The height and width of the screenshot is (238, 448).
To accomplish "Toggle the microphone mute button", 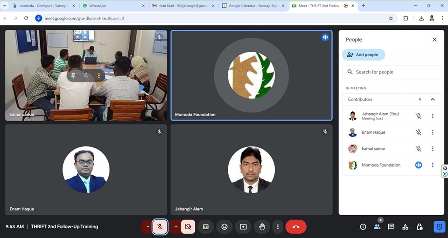I will tap(160, 227).
